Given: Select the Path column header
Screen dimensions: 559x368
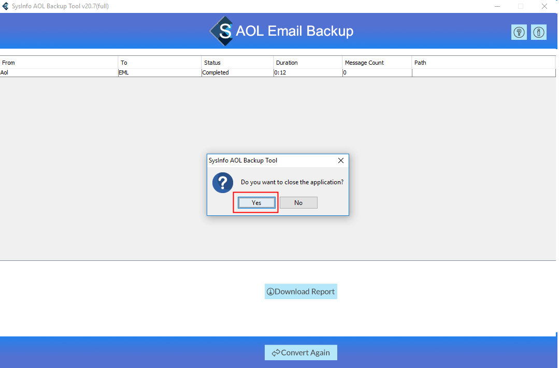Looking at the screenshot, I should [484, 62].
